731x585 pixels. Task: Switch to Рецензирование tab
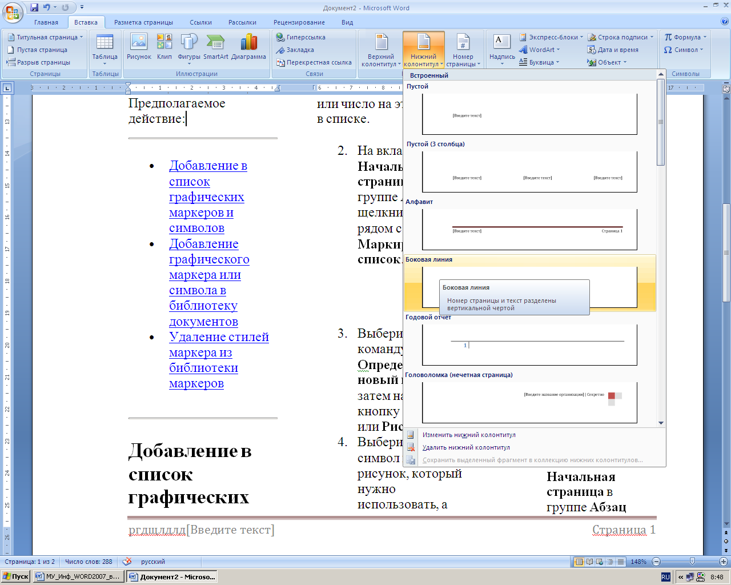tap(299, 22)
